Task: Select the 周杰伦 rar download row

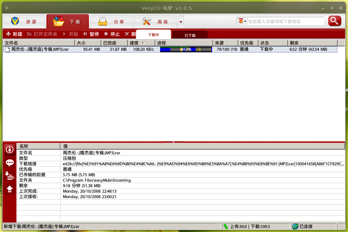Action: [x=170, y=49]
